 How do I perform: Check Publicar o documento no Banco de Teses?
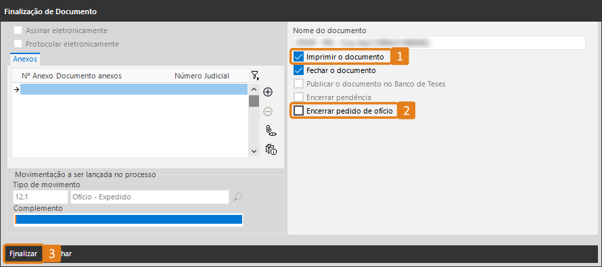pos(298,84)
